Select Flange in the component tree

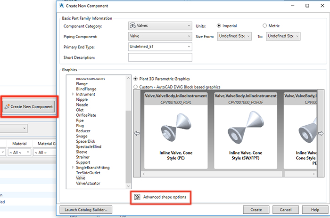(82, 84)
